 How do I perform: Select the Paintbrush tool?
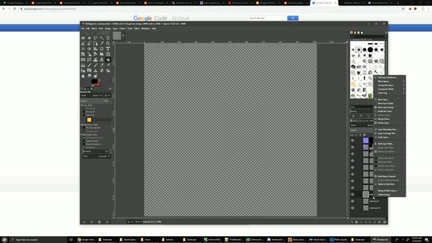coord(96,65)
